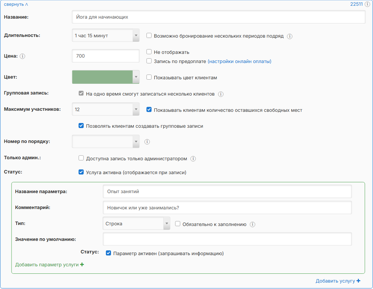Click the Цена field containing 700

point(106,56)
